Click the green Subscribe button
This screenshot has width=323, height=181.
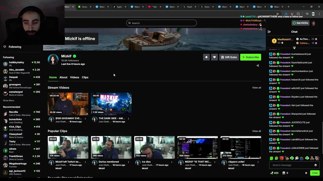251,57
